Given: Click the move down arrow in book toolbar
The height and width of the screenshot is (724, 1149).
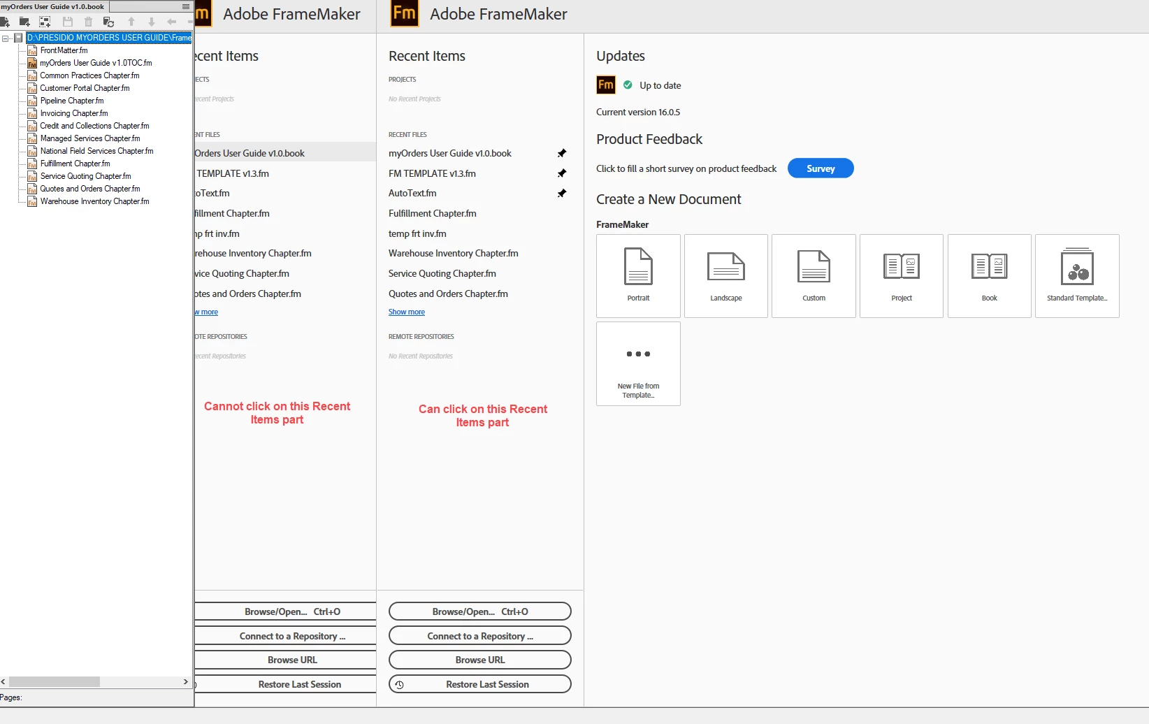Looking at the screenshot, I should click(151, 22).
